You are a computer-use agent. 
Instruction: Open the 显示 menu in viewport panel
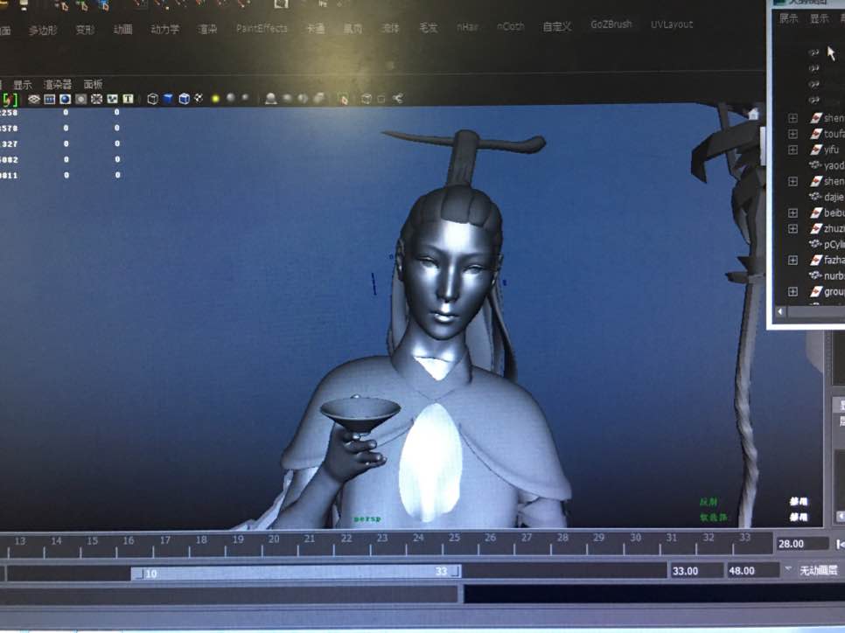click(x=23, y=85)
